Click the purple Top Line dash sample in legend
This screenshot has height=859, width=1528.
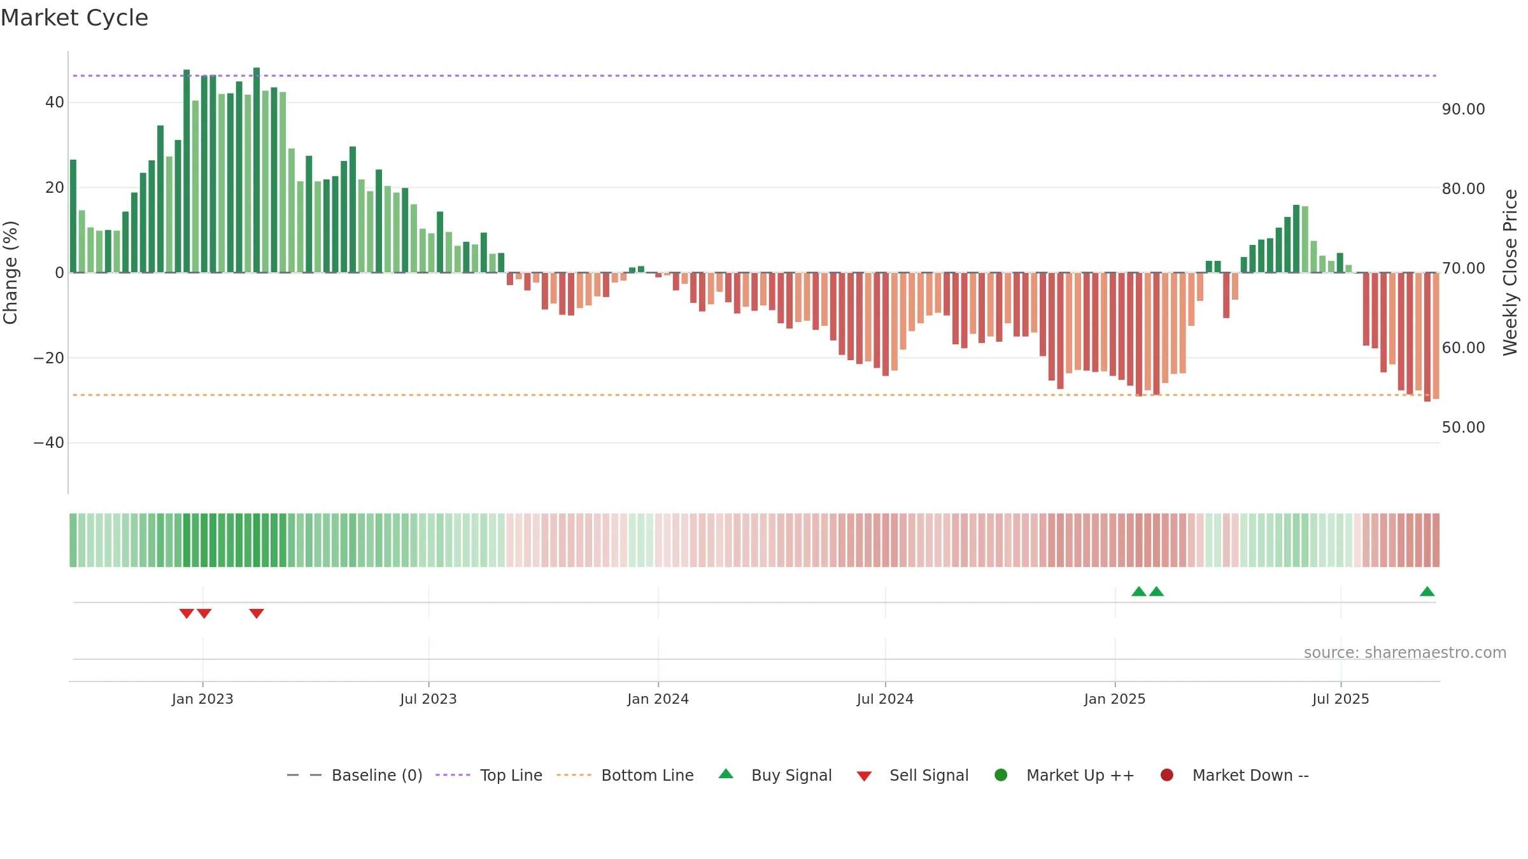453,775
